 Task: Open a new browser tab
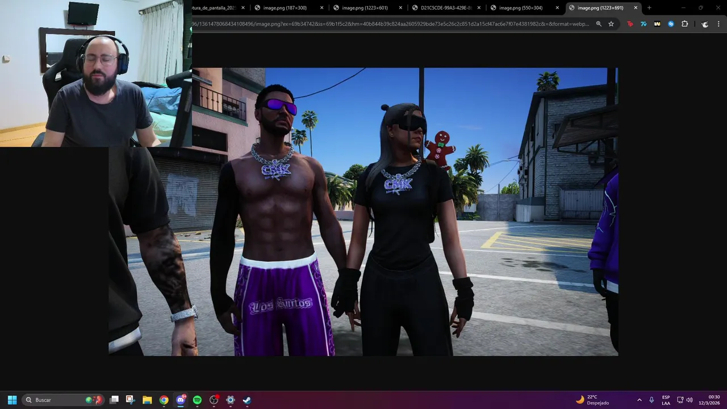(649, 8)
